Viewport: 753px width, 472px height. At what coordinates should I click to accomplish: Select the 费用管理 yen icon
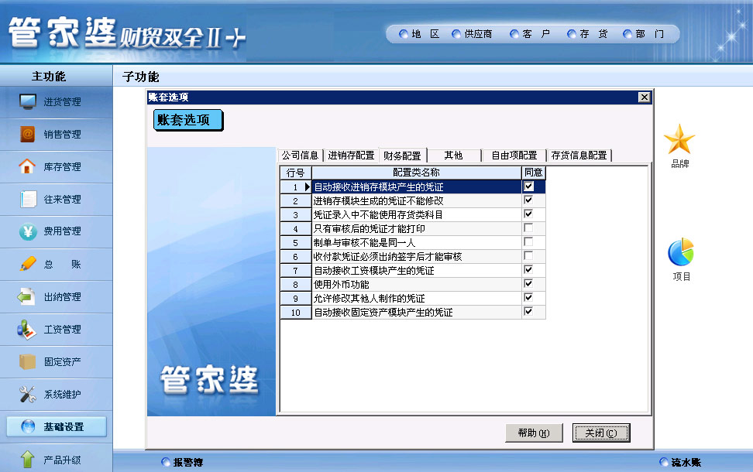(x=28, y=231)
